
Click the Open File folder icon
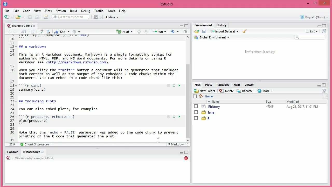pos(18,17)
